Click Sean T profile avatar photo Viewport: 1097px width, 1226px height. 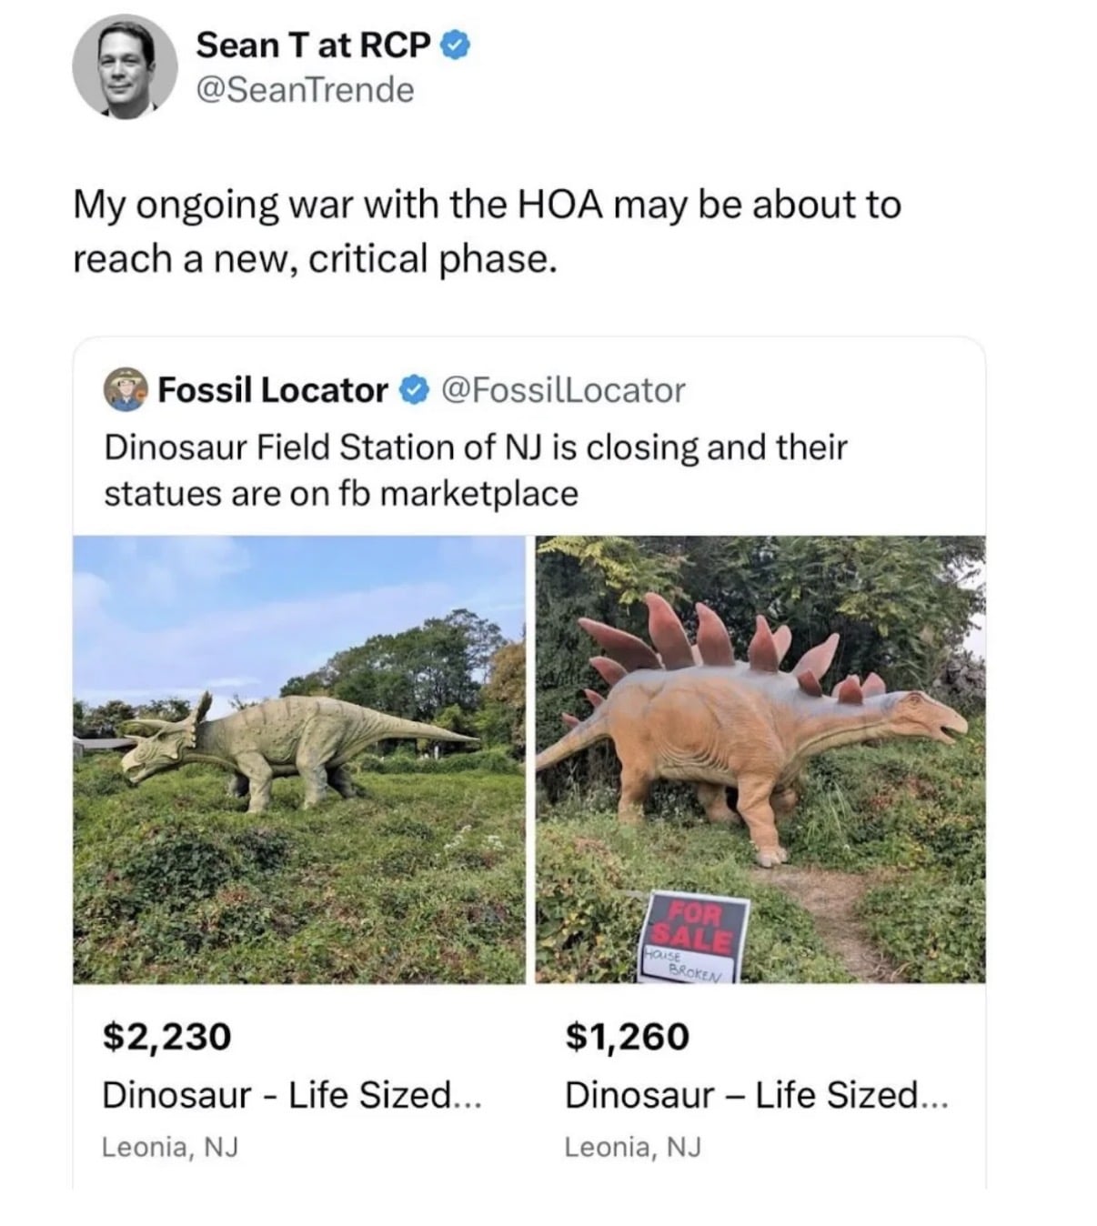pos(125,66)
